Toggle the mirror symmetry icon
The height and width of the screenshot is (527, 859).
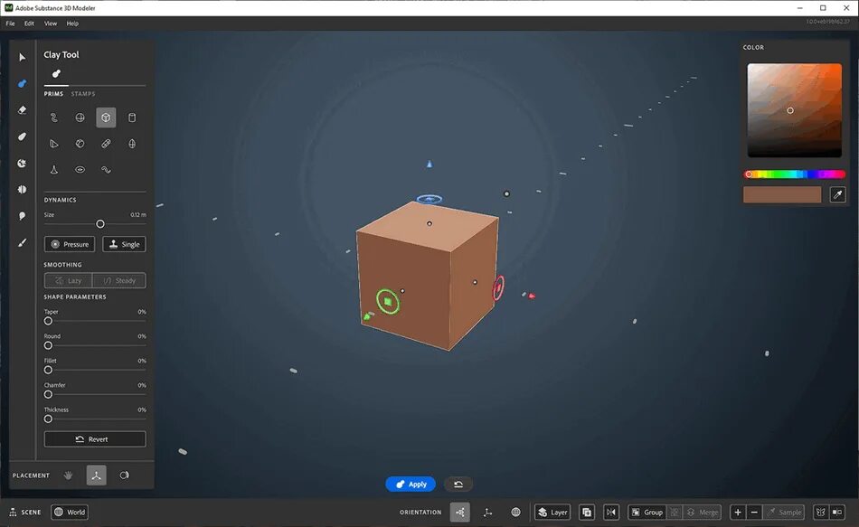pyautogui.click(x=611, y=513)
